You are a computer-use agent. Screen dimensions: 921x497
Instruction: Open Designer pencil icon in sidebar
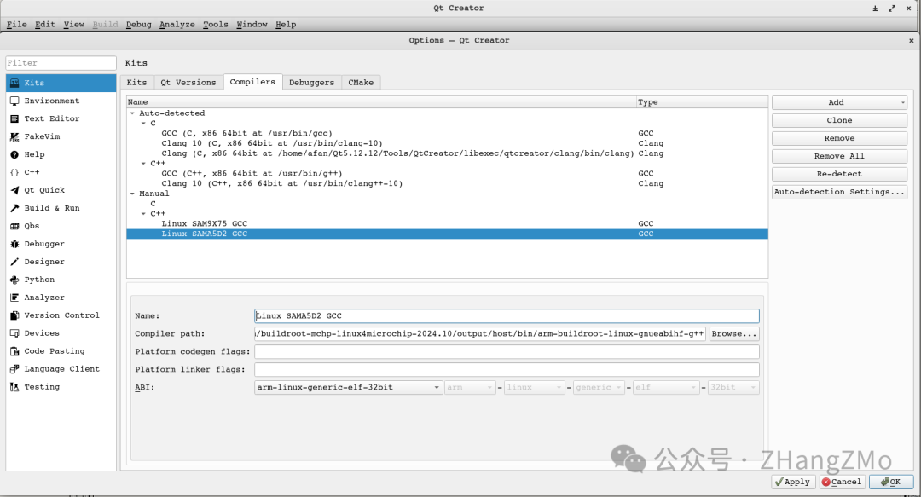pos(14,262)
